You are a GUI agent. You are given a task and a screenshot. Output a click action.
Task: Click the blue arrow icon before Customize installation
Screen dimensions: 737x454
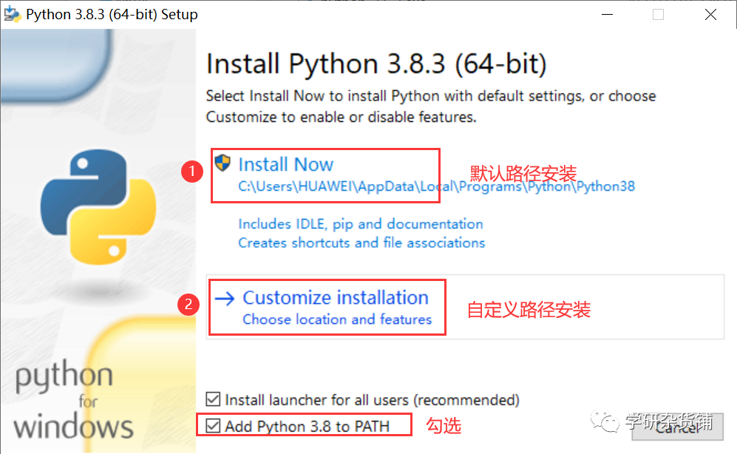[x=225, y=297]
